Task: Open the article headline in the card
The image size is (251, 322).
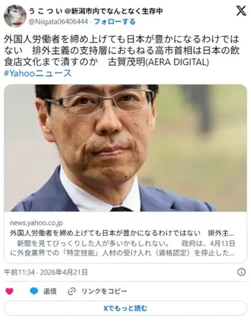Action: tap(122, 233)
